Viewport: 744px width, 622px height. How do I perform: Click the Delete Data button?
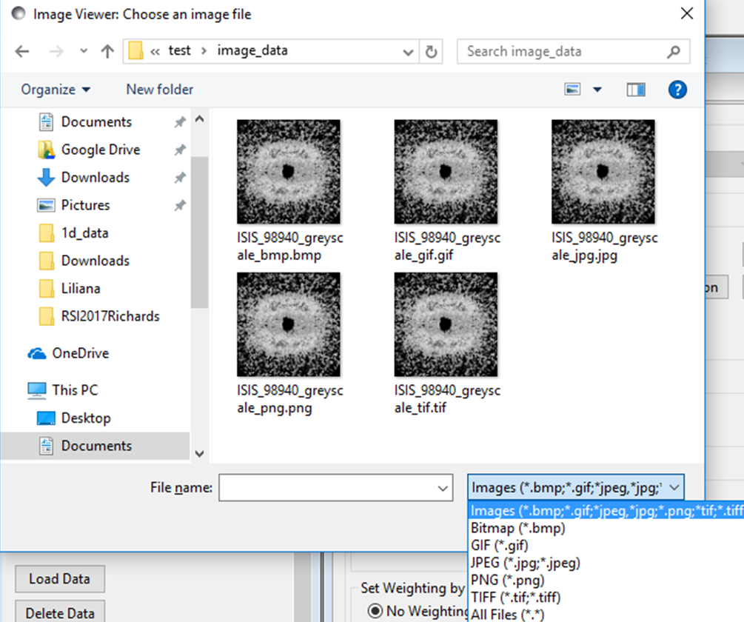coord(59,612)
